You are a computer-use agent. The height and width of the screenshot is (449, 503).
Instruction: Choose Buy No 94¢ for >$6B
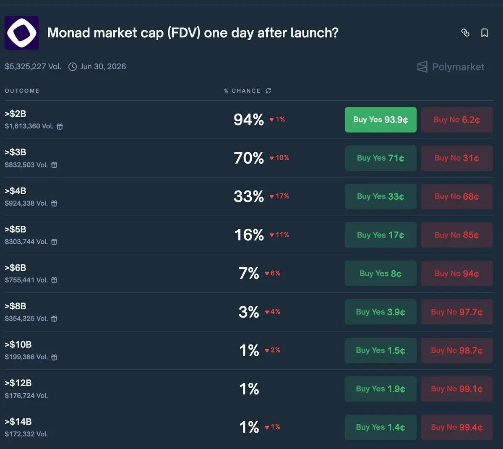(x=457, y=274)
